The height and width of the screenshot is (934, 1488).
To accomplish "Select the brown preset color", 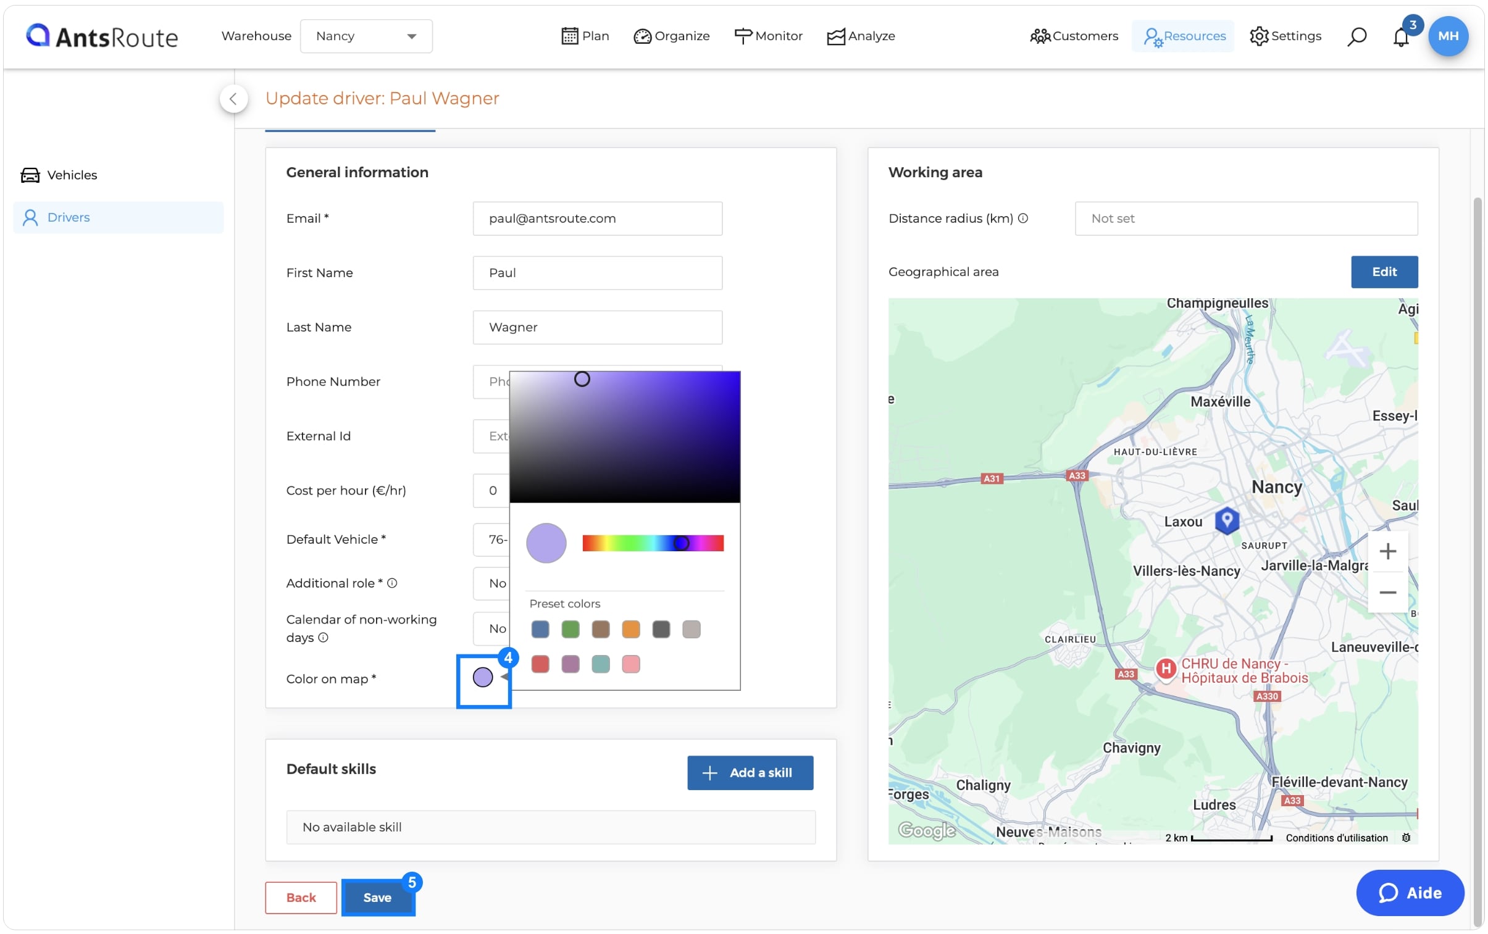I will click(x=600, y=629).
